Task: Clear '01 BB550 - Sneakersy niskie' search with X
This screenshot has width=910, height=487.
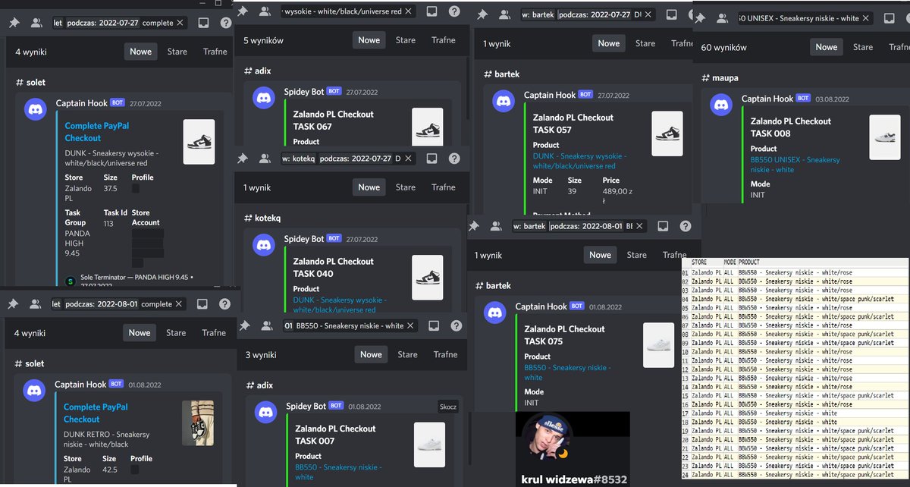Action: (x=411, y=325)
